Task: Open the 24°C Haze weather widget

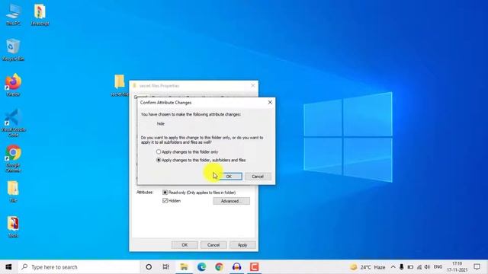Action: coord(368,267)
